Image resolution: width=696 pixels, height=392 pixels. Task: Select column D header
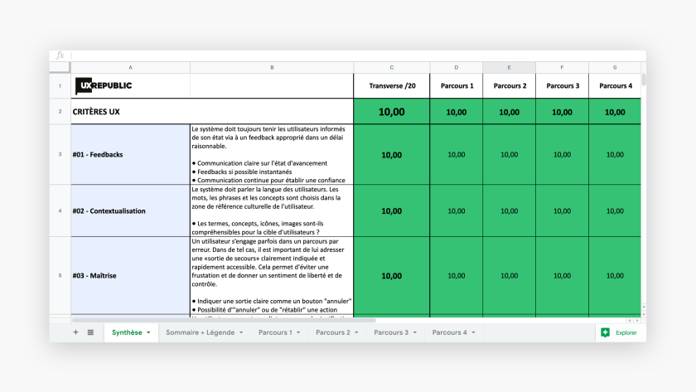pyautogui.click(x=457, y=67)
